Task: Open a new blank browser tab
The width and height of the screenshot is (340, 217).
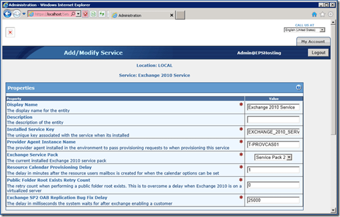Action: point(180,15)
